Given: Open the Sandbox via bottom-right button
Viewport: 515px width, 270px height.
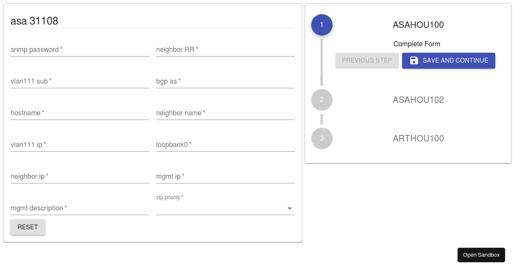Looking at the screenshot, I should (x=481, y=255).
